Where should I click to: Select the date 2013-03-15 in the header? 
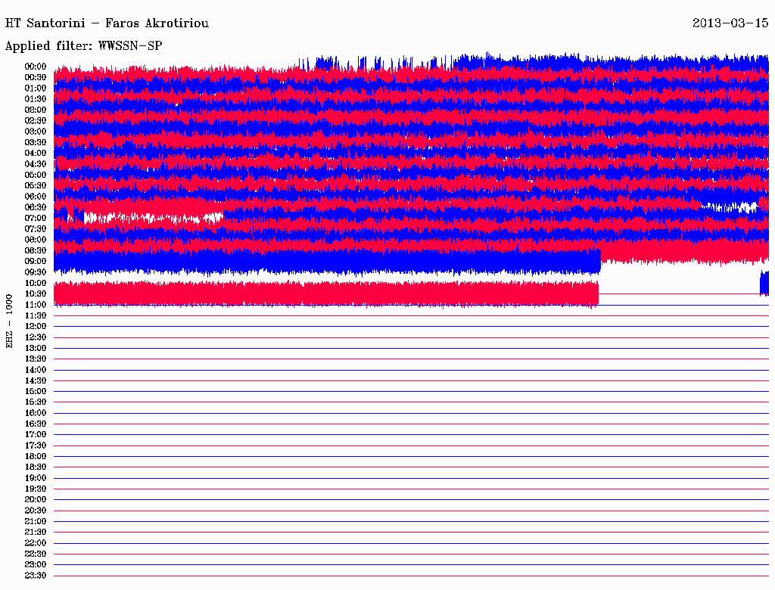tap(730, 23)
